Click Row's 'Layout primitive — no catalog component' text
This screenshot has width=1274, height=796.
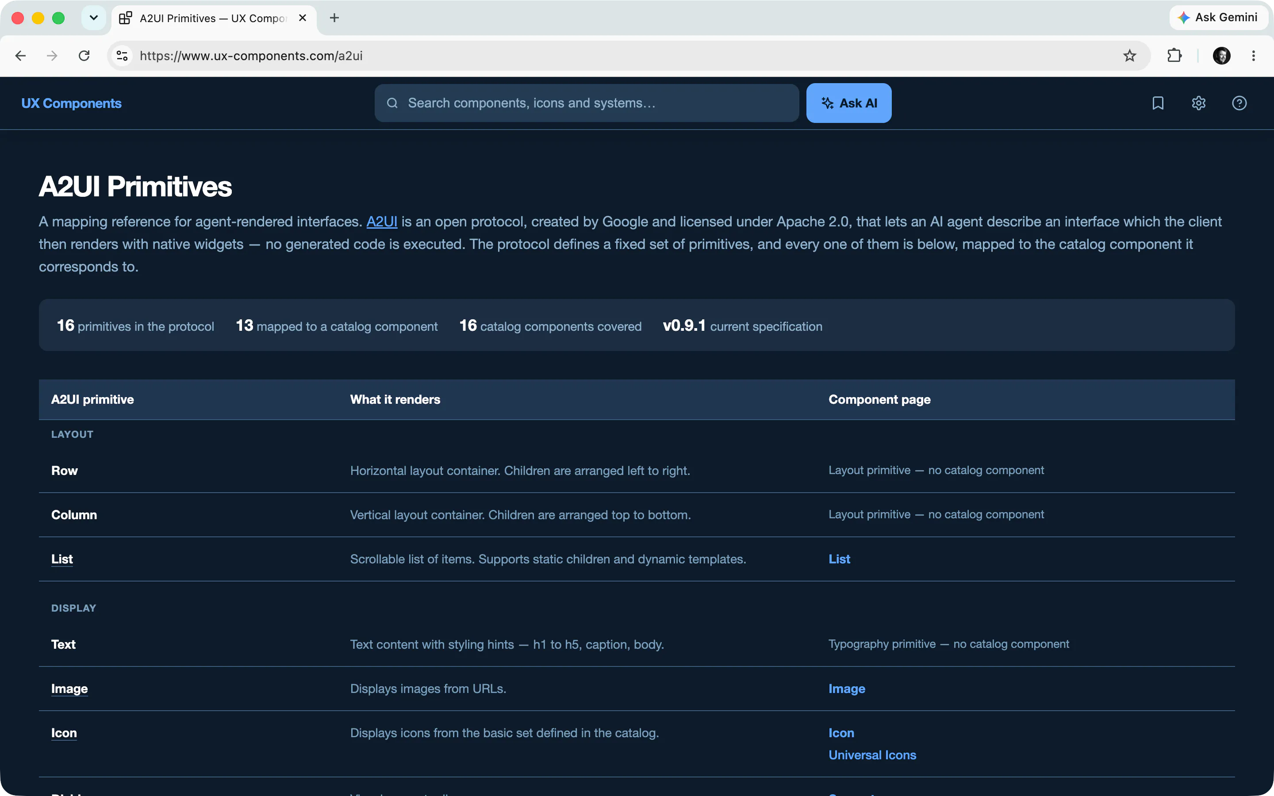(x=936, y=470)
